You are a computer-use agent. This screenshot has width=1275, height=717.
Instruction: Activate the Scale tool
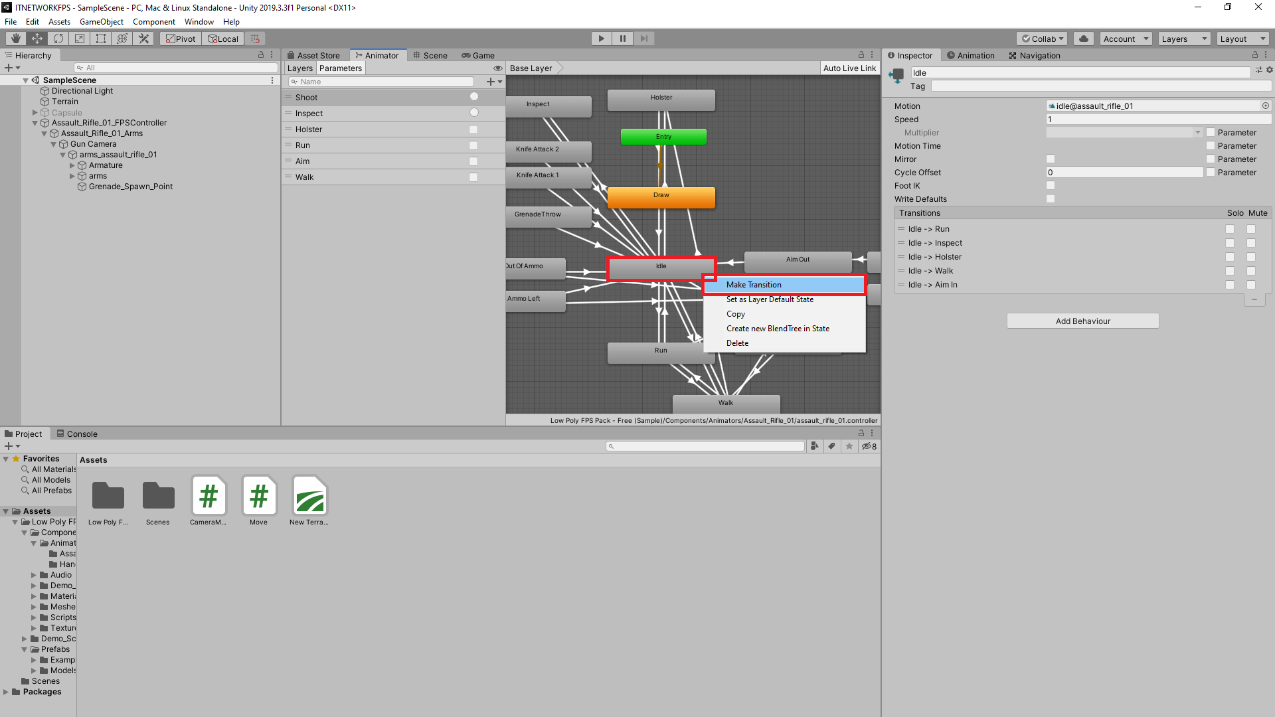79,38
